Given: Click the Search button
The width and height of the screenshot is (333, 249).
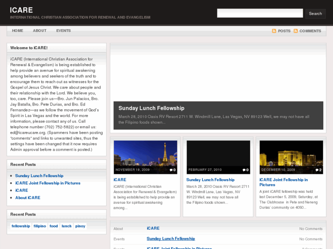Looking at the screenshot, I should pyautogui.click(x=316, y=14).
